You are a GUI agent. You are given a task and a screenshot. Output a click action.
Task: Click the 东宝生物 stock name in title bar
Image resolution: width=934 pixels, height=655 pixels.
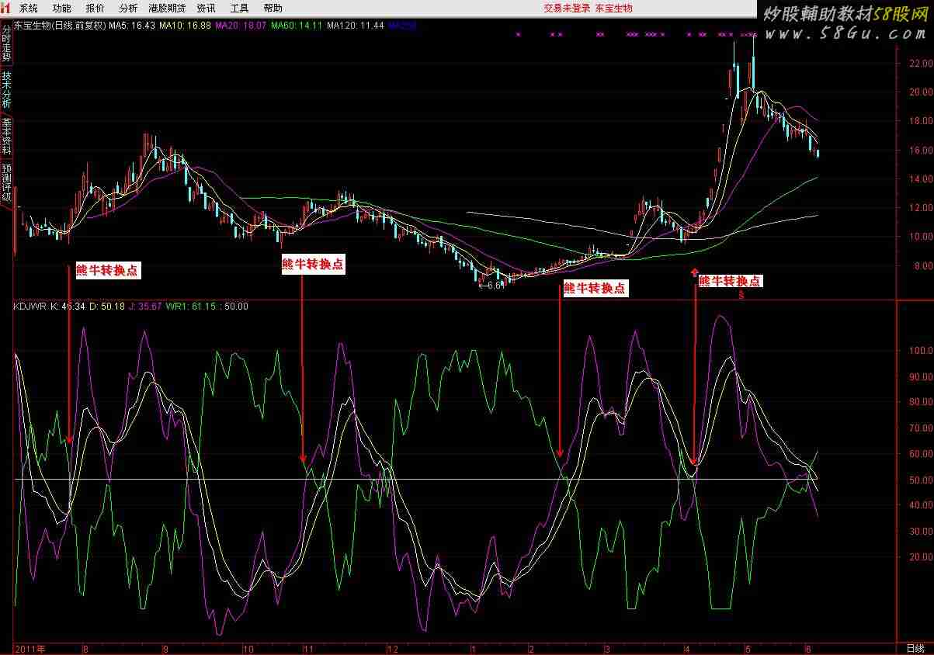[614, 9]
